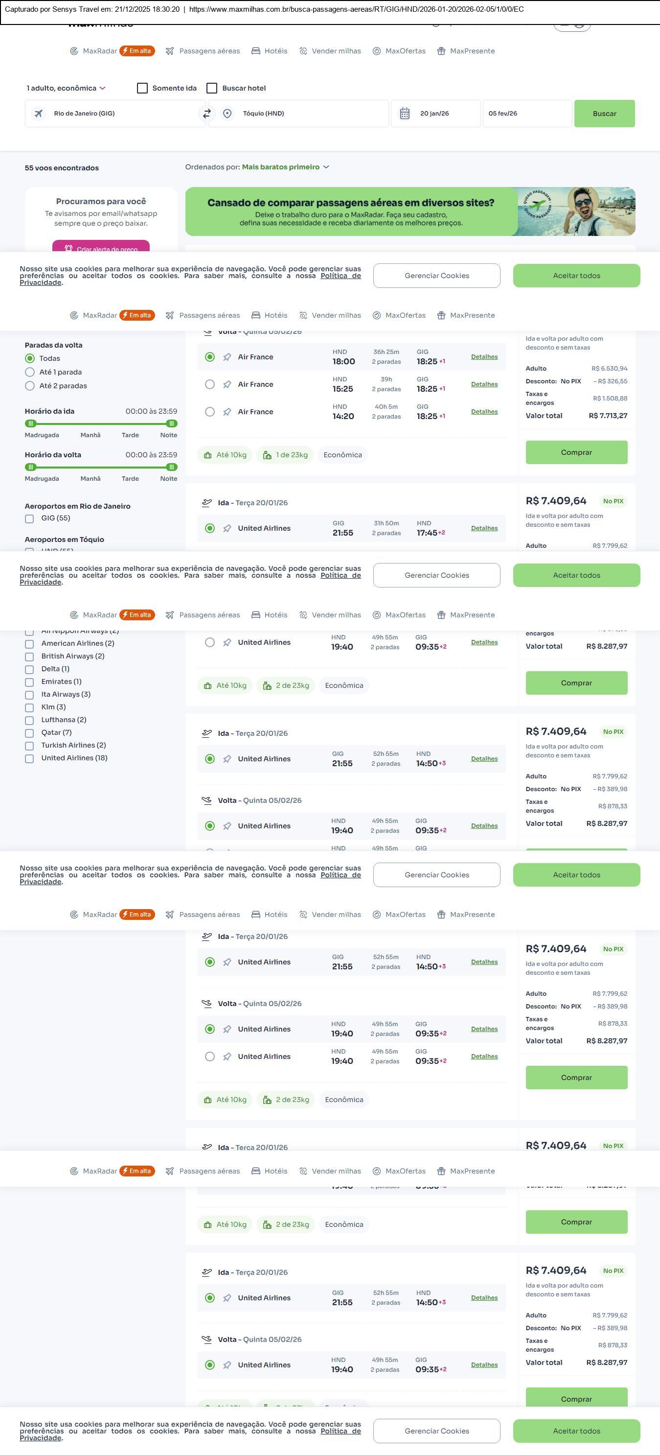Open the departure date '20 jan/26' field

pos(435,114)
